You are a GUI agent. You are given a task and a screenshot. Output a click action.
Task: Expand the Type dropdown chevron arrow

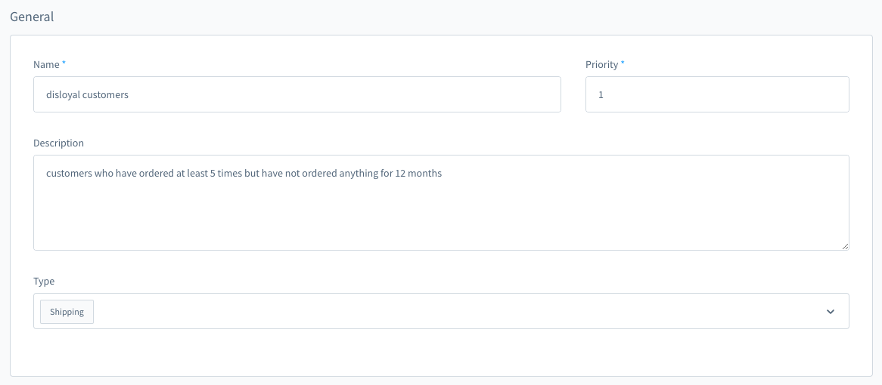pos(831,312)
